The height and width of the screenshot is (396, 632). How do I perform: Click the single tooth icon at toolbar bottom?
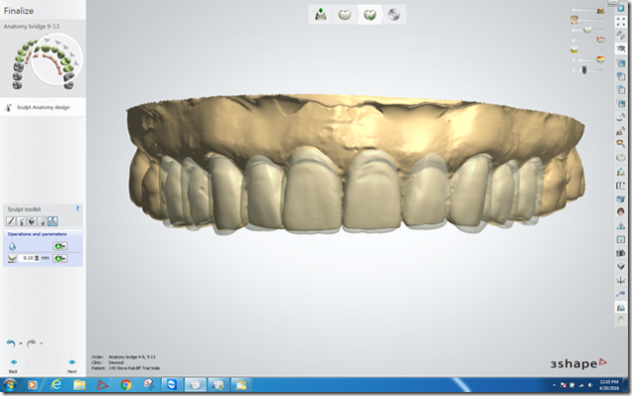point(621,321)
